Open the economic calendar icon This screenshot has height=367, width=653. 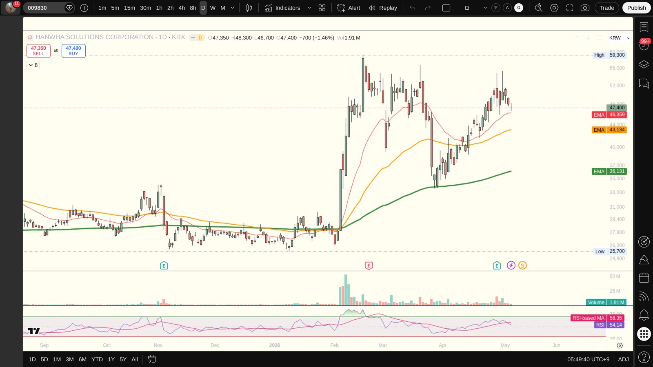pyautogui.click(x=644, y=278)
